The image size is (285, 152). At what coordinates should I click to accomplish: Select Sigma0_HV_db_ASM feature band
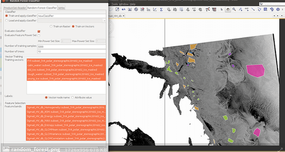tap(66, 112)
